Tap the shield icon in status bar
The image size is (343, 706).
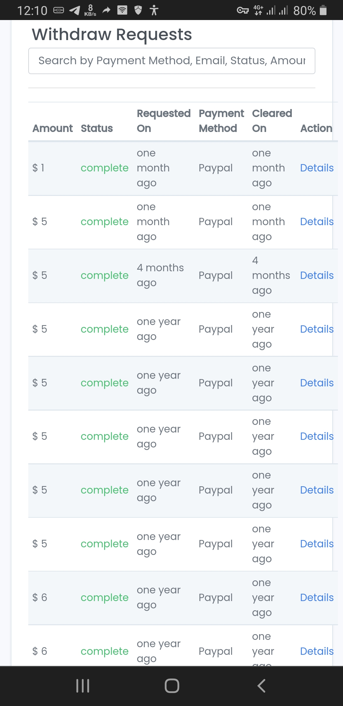tap(138, 10)
